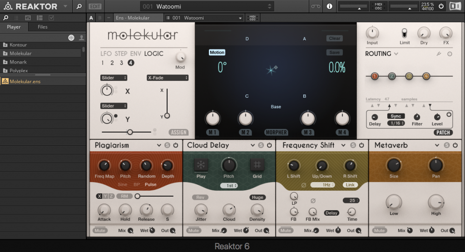Mute the Plagiarism module
465x252 pixels.
coord(100,230)
